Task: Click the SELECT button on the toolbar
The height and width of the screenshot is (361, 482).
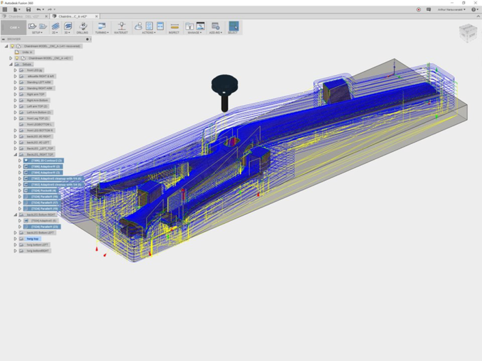Action: pos(232,26)
